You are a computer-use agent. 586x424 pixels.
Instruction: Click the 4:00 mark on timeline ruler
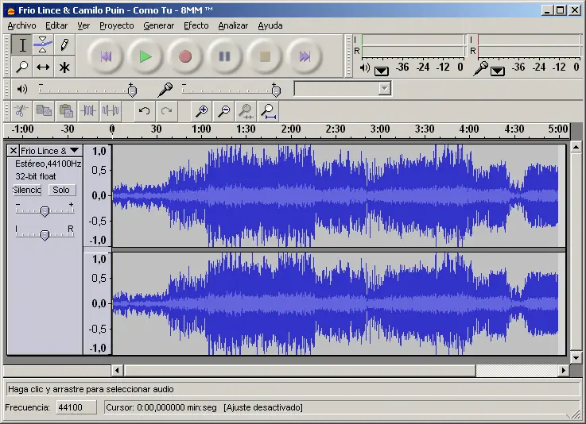point(469,129)
